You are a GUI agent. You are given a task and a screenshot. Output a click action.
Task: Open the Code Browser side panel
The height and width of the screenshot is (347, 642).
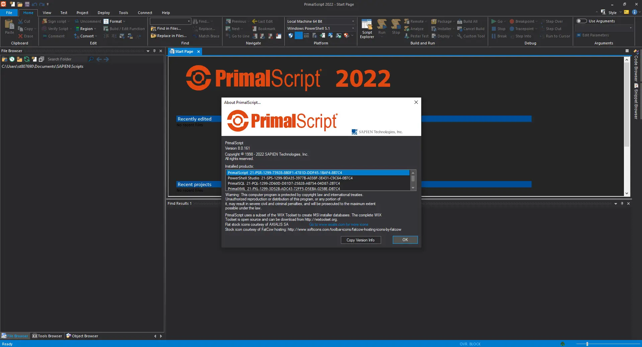coord(636,66)
